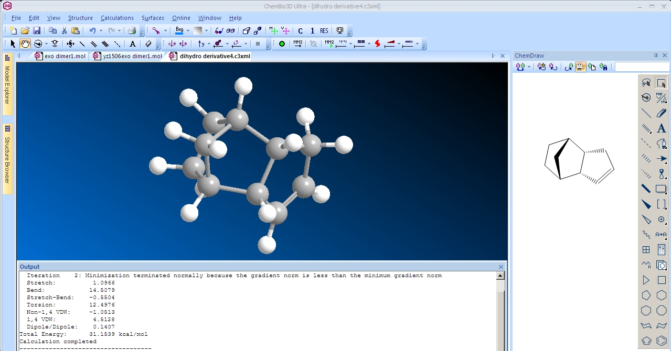Click the MM2 minimize energy icon
Screen dimensions: 671x351
click(x=297, y=44)
